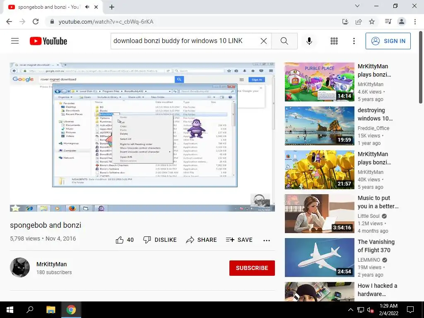Open the SHARE dialog
The width and height of the screenshot is (424, 318).
(202, 240)
